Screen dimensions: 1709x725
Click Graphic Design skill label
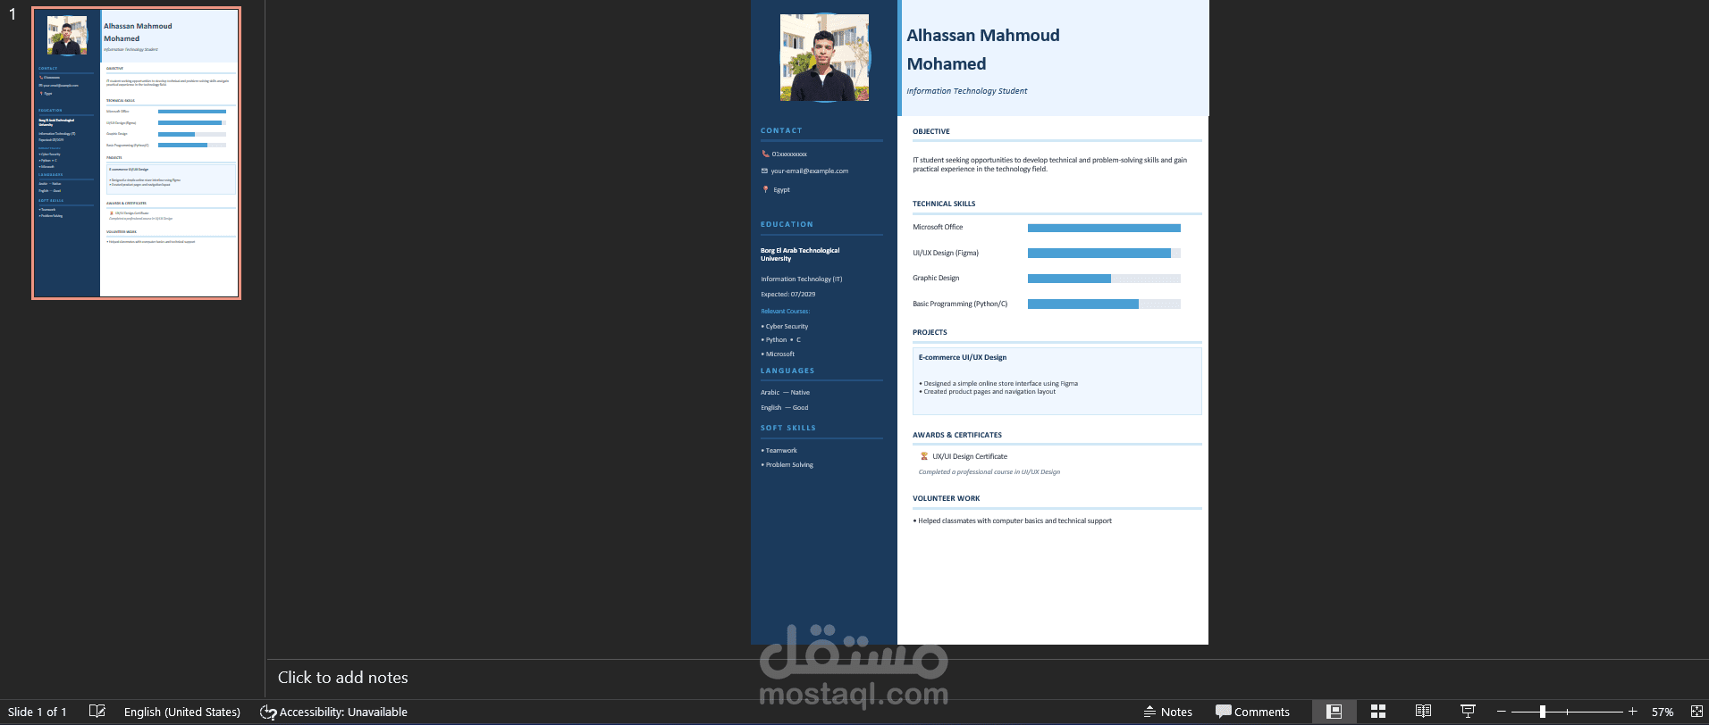[x=936, y=278]
